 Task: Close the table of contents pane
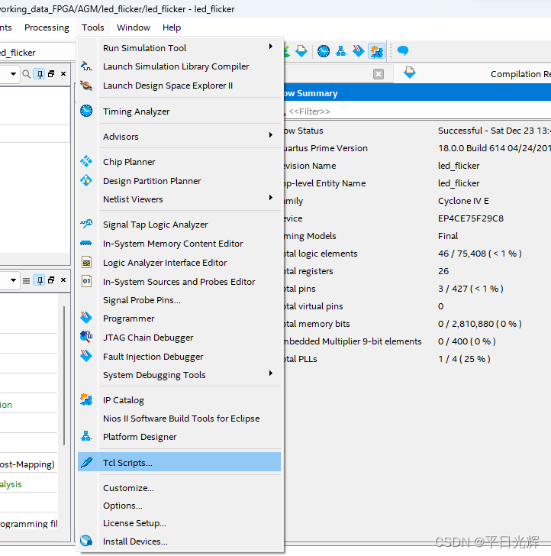tap(379, 74)
